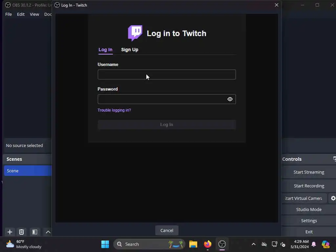Open Firefox from taskbar
The height and width of the screenshot is (252, 336).
pyautogui.click(x=207, y=244)
